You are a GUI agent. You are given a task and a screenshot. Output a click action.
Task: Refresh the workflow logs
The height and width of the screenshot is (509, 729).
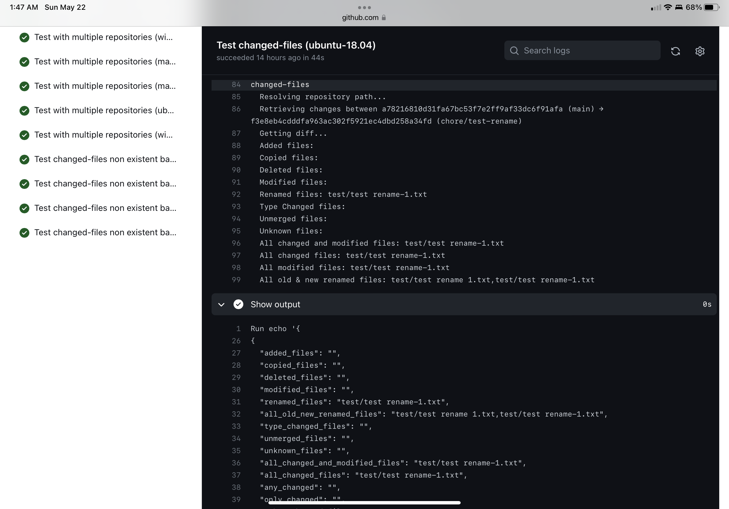click(676, 51)
